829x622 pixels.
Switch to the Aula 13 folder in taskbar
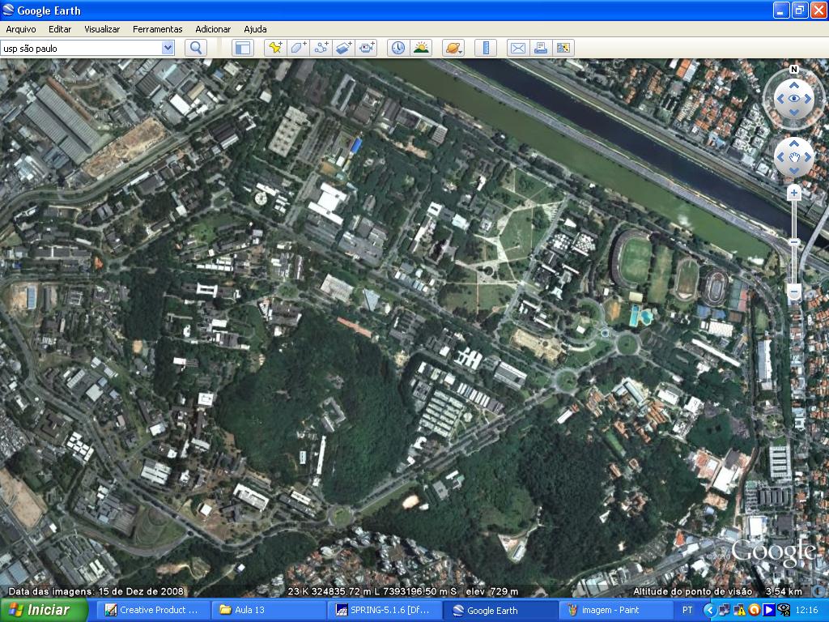270,610
